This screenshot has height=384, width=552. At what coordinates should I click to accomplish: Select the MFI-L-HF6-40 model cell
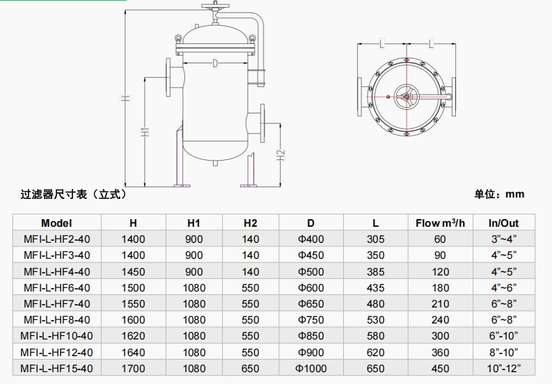tap(57, 287)
